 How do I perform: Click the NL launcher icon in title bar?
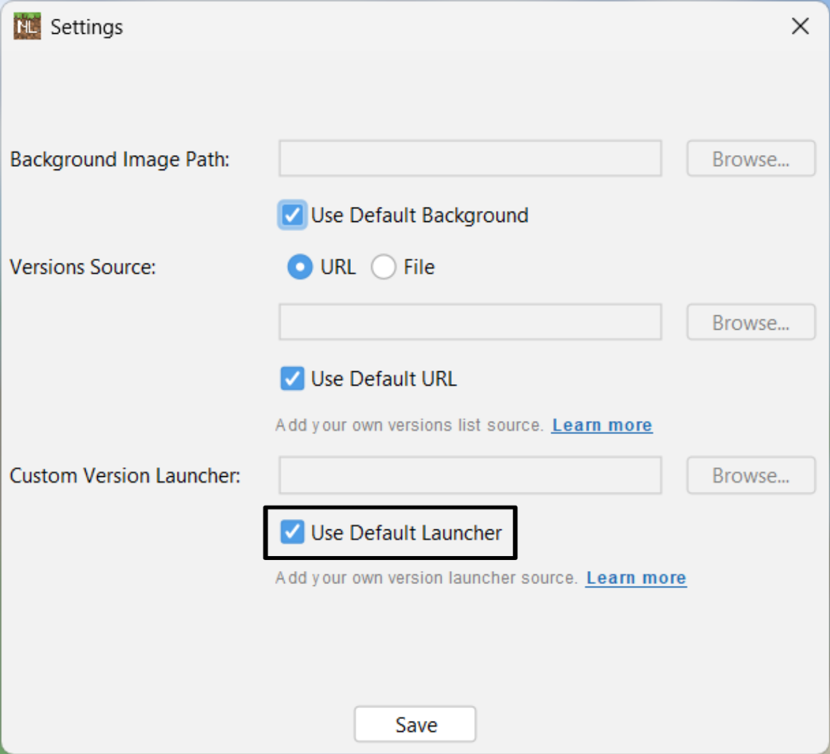tap(27, 27)
